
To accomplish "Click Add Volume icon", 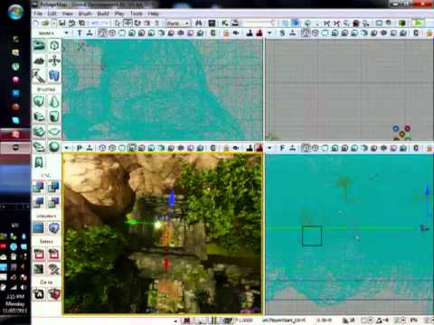I will [x=54, y=227].
